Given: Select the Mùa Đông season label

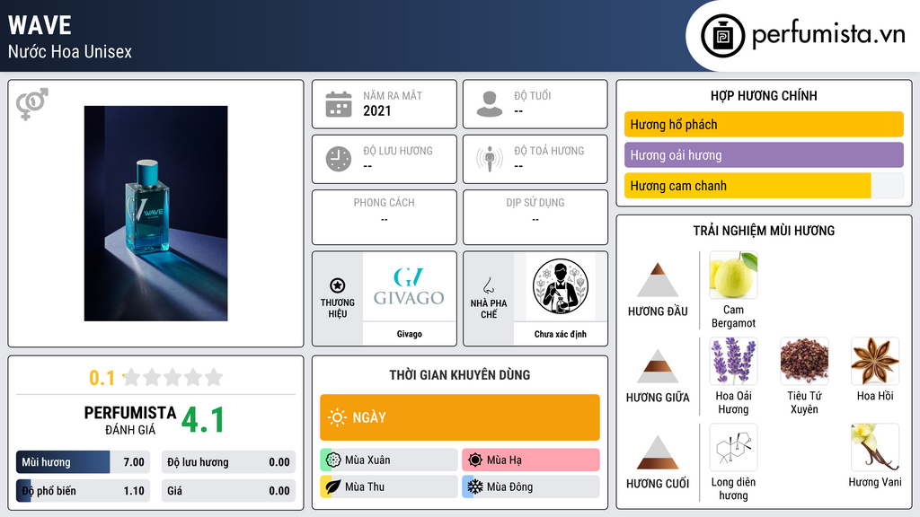Looking at the screenshot, I should tap(510, 487).
